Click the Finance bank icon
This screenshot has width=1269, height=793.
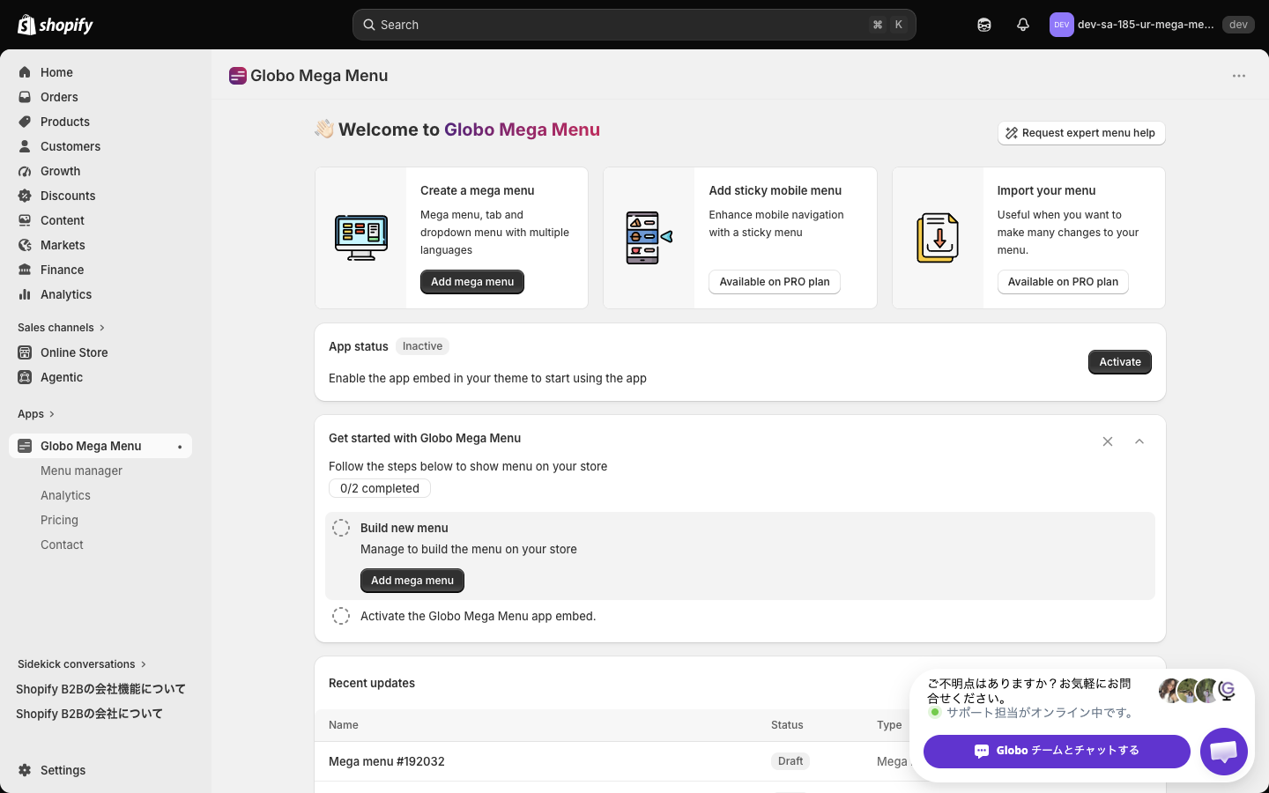pyautogui.click(x=25, y=270)
